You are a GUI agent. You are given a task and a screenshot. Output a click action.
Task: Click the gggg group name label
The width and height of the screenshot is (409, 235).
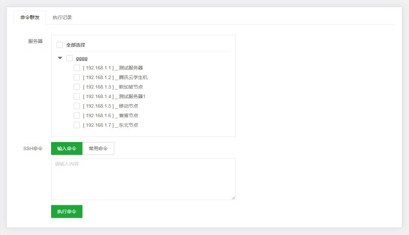coord(82,58)
